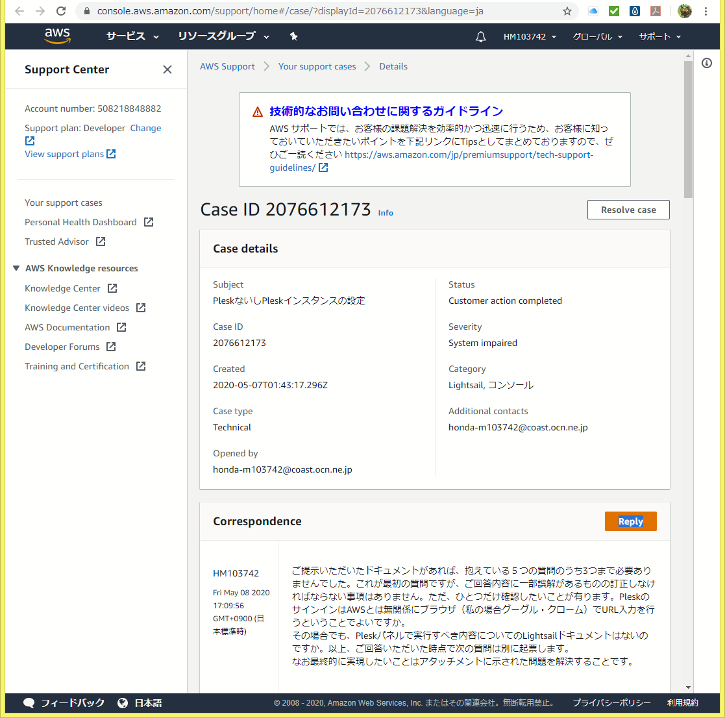Collapse the AWS Knowledge resources section
Image resolution: width=725 pixels, height=718 pixels.
point(16,269)
